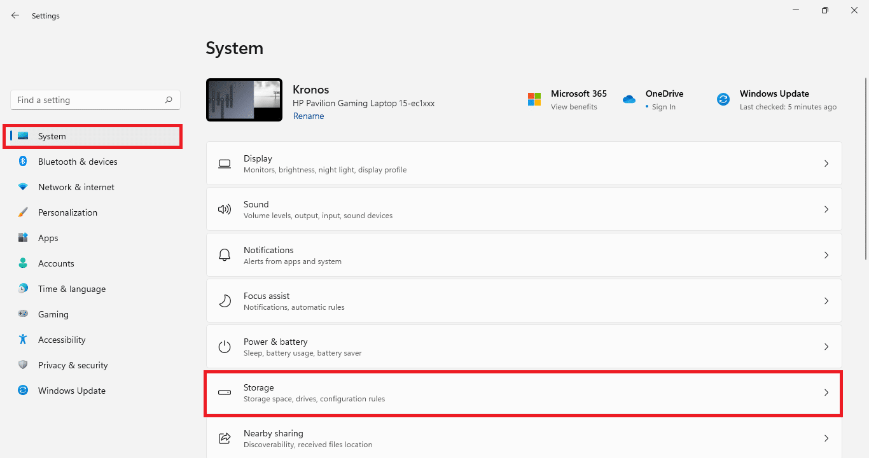
Task: Switch to Apps in the sidebar
Action: point(48,238)
